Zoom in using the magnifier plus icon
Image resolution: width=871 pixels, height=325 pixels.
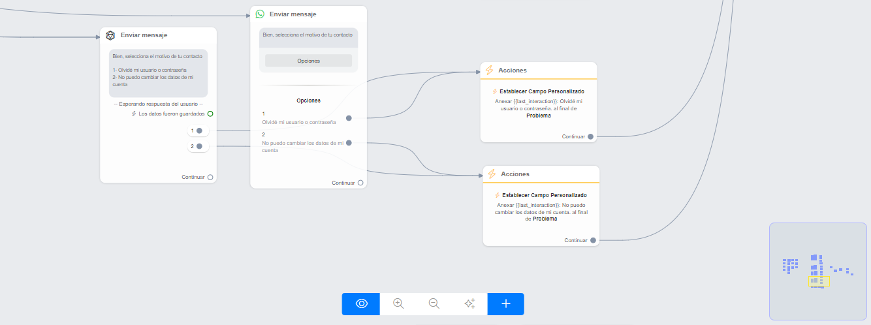[398, 303]
